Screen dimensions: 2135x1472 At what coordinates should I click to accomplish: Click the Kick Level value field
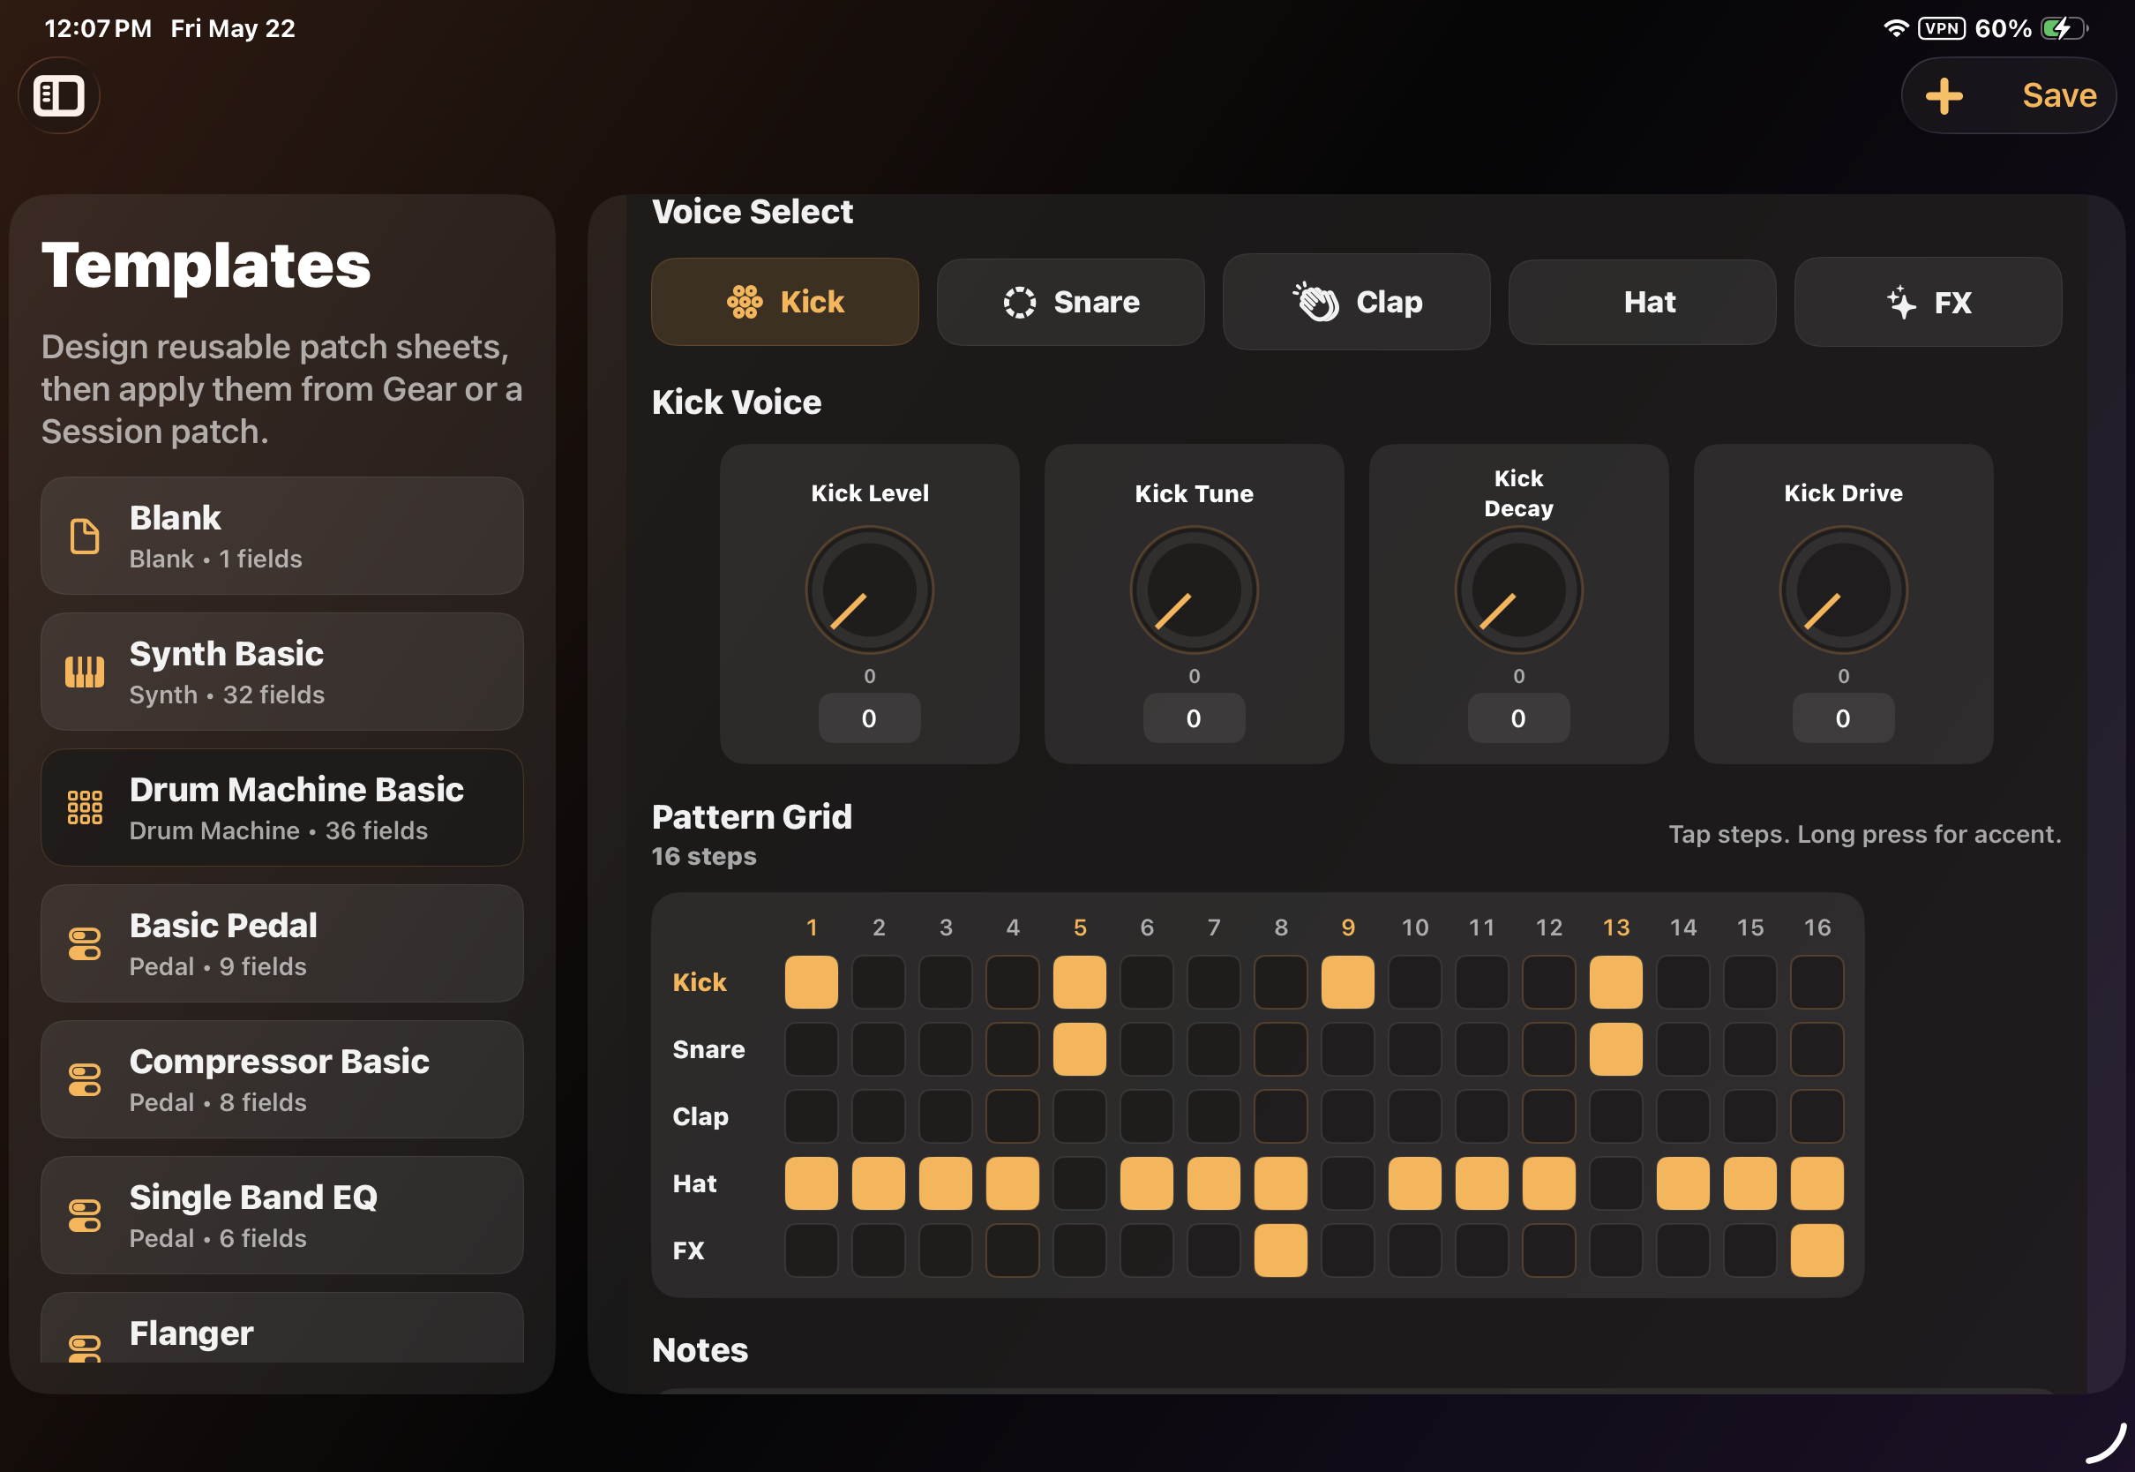(x=869, y=718)
